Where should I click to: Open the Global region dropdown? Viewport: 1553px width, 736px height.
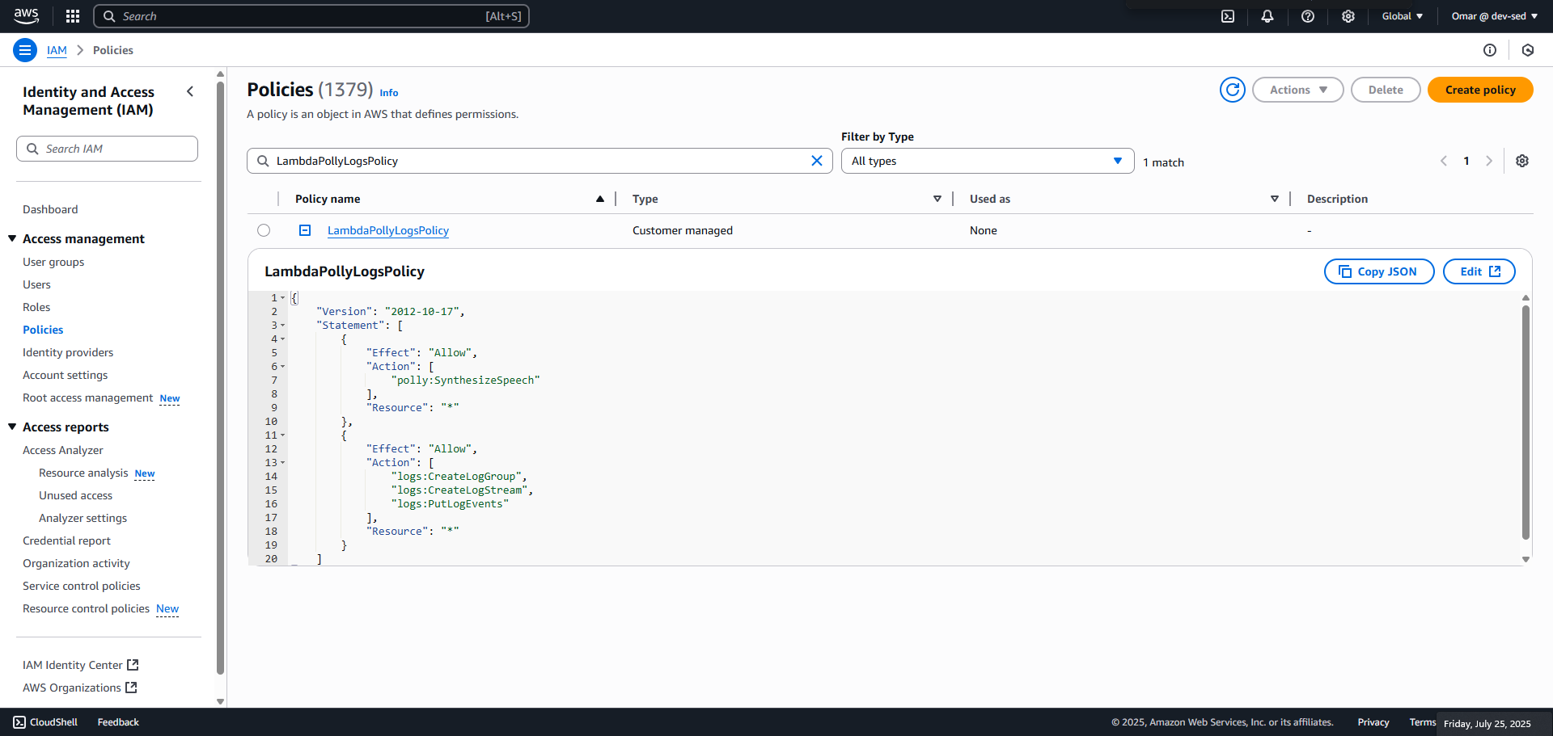tap(1403, 16)
